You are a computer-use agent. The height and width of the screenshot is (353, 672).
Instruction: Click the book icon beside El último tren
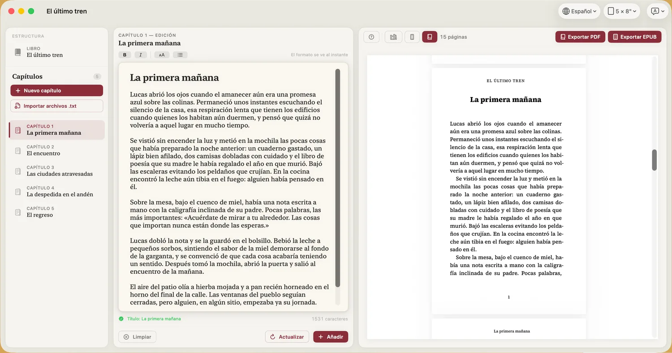18,52
